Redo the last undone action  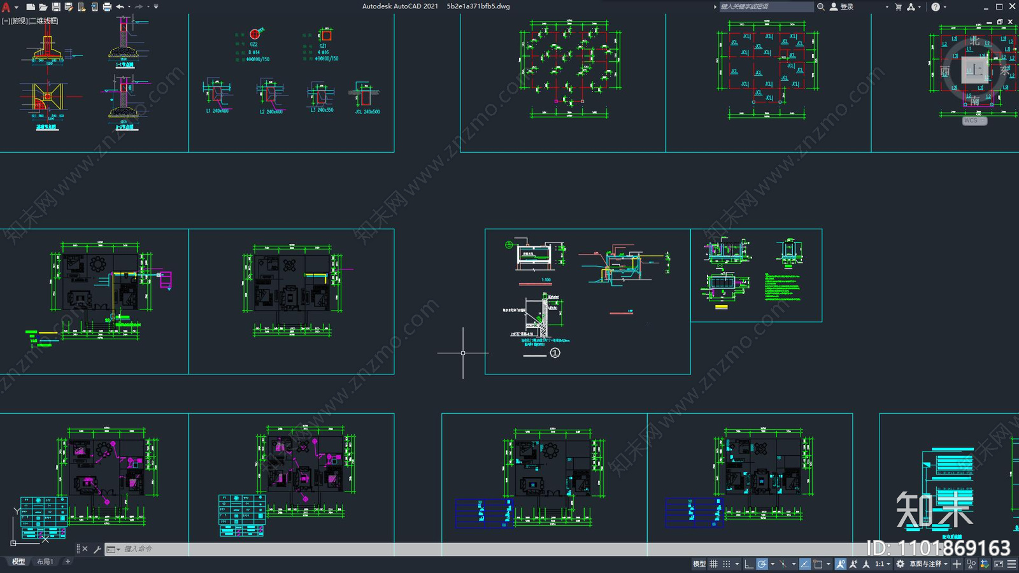(x=139, y=7)
